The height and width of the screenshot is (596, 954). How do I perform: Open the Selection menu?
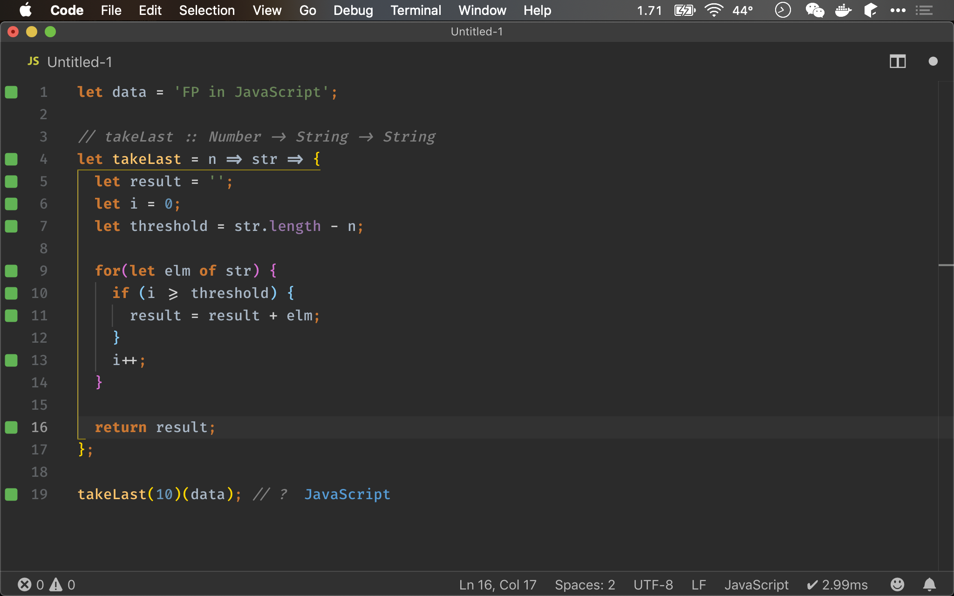pyautogui.click(x=207, y=10)
